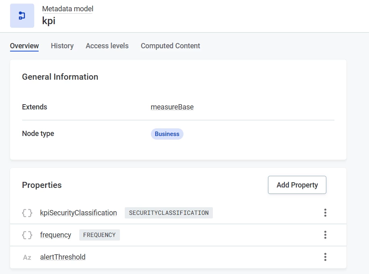Open more options for kpiSecurityClassification property
The width and height of the screenshot is (369, 274).
(x=325, y=213)
